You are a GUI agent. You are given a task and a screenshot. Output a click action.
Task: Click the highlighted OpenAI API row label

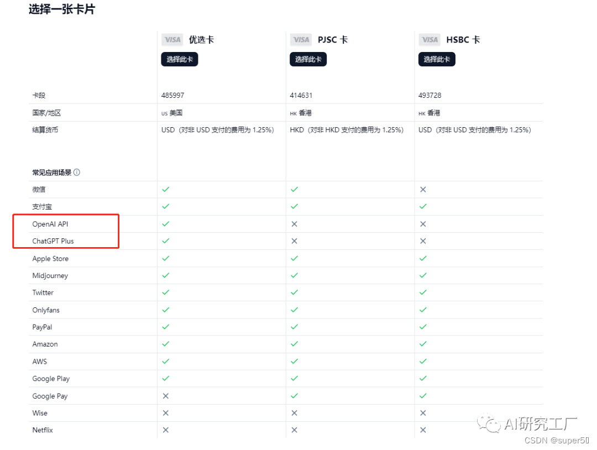pyautogui.click(x=50, y=223)
